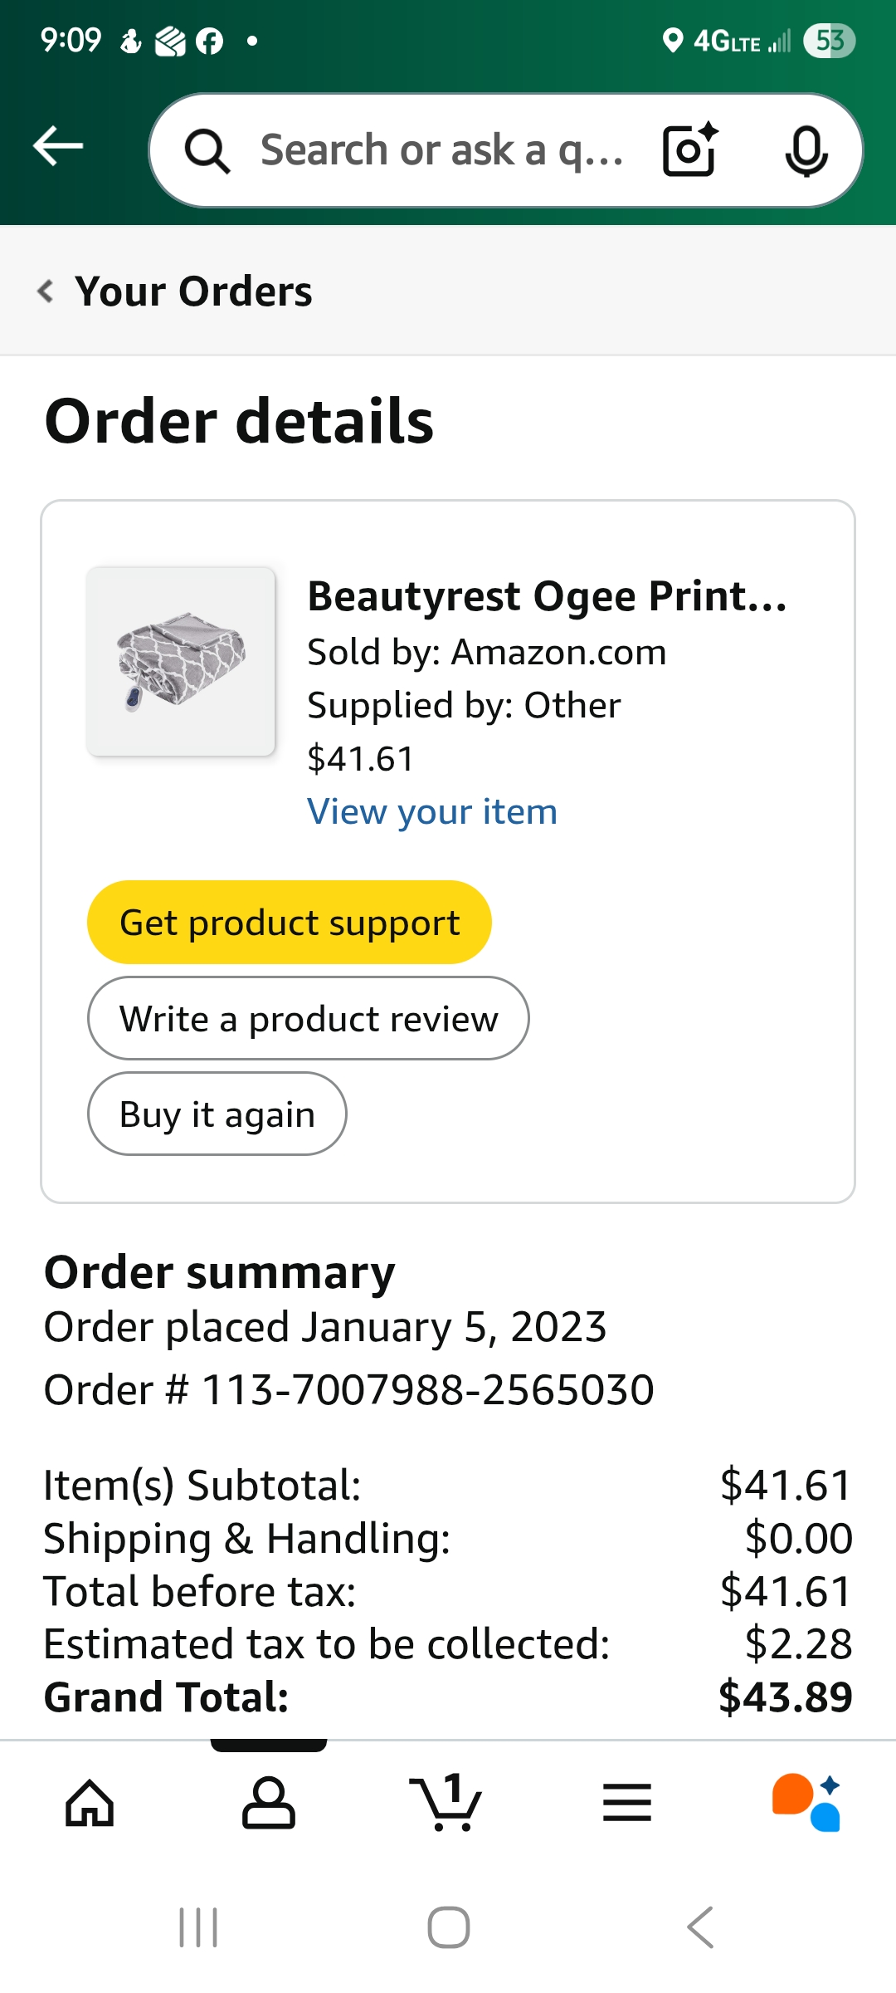Open the shopping cart with 1 item
Image resolution: width=896 pixels, height=1993 pixels.
click(446, 1802)
